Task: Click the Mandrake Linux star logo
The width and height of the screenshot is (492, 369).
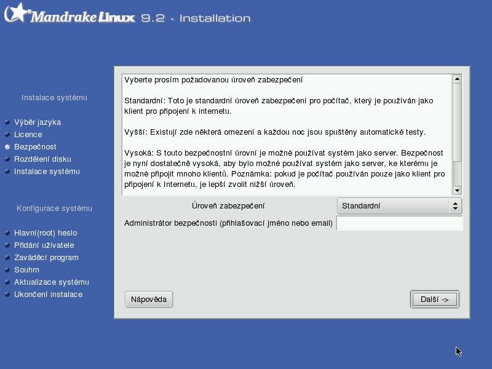Action: point(18,12)
